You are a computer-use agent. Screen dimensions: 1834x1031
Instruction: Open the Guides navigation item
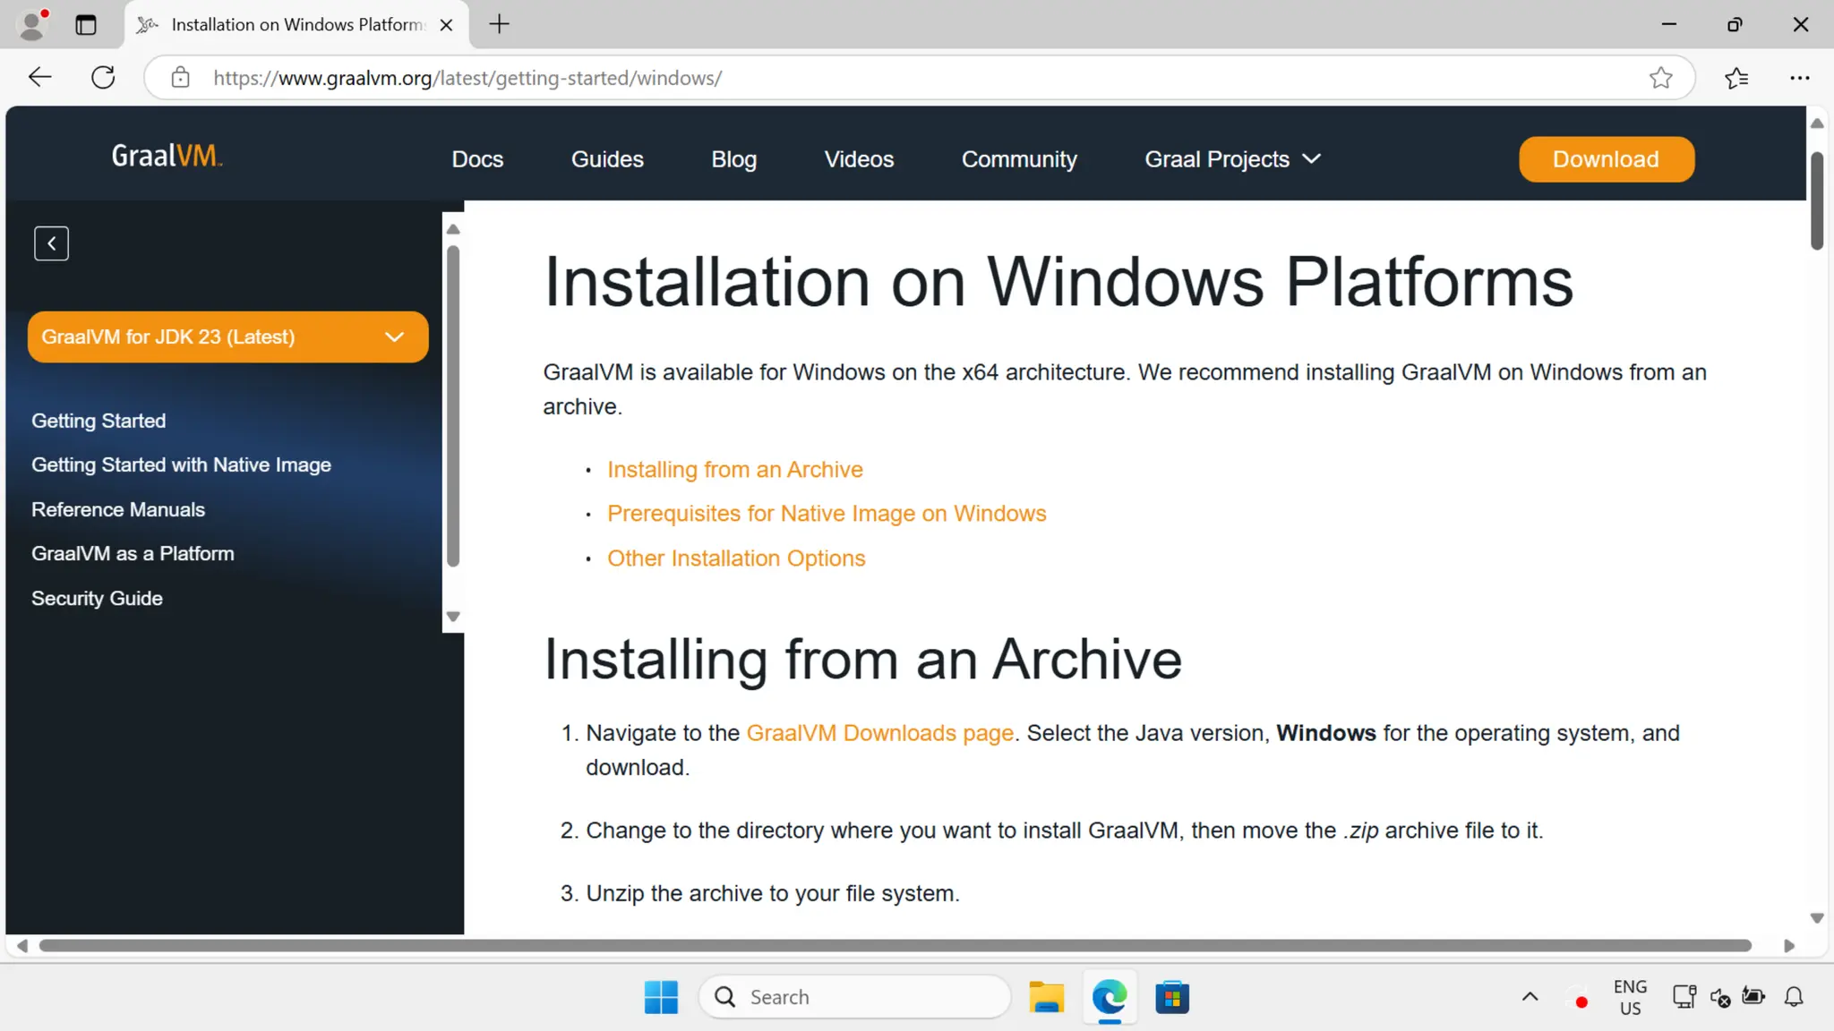pyautogui.click(x=607, y=159)
